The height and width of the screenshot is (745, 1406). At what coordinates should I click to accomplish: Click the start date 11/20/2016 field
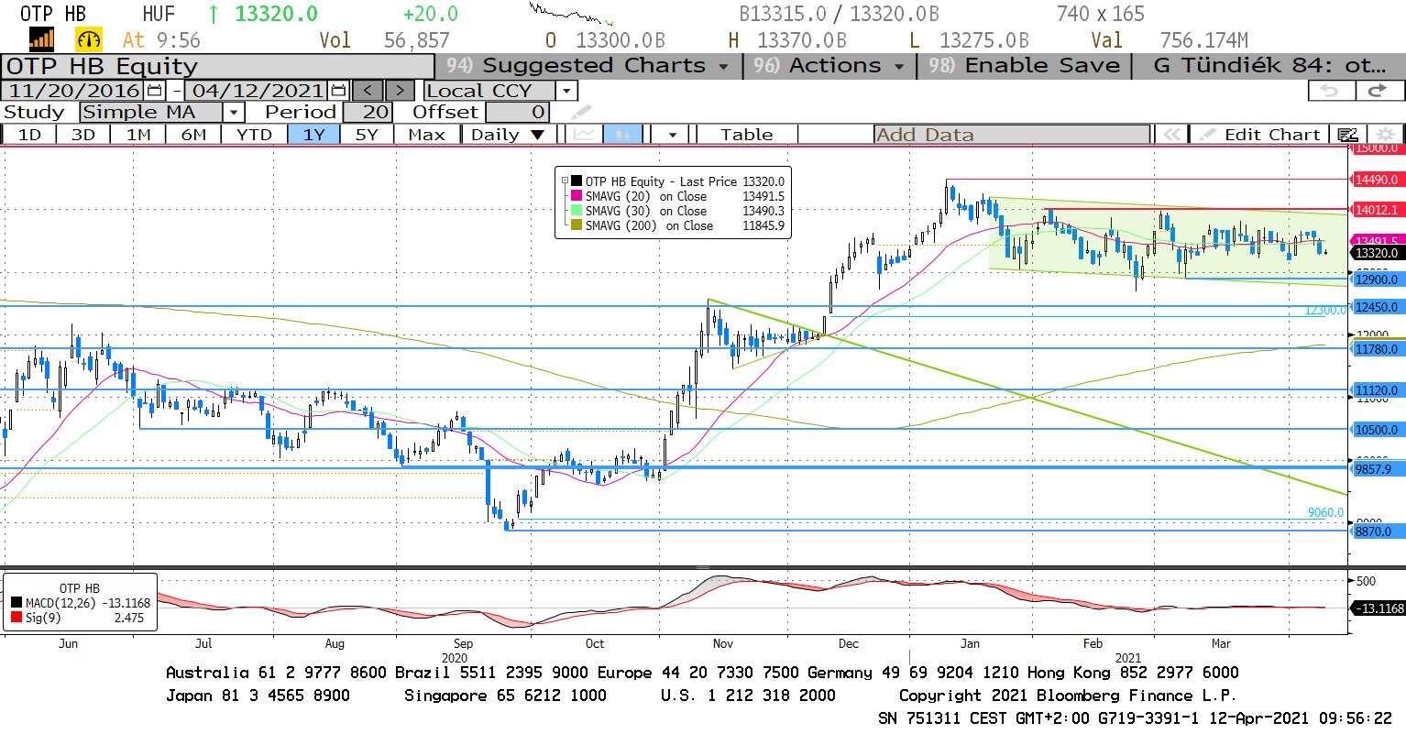coord(74,91)
